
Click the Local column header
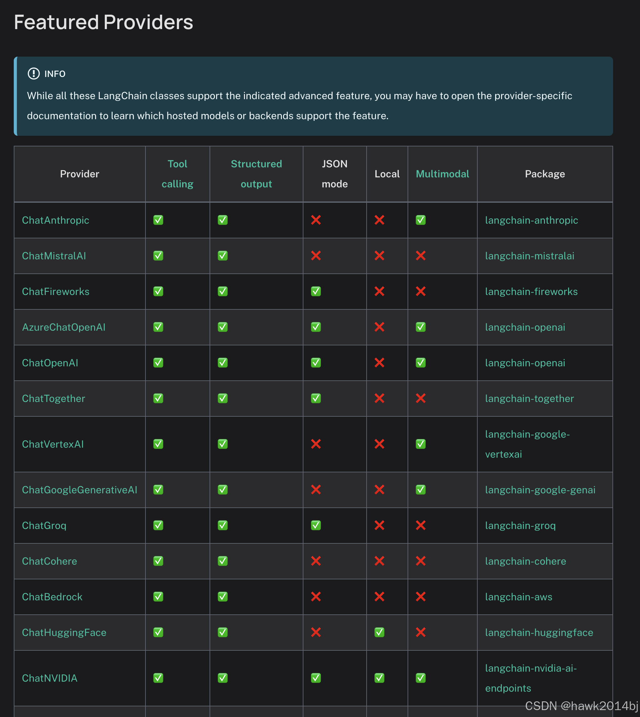(387, 174)
